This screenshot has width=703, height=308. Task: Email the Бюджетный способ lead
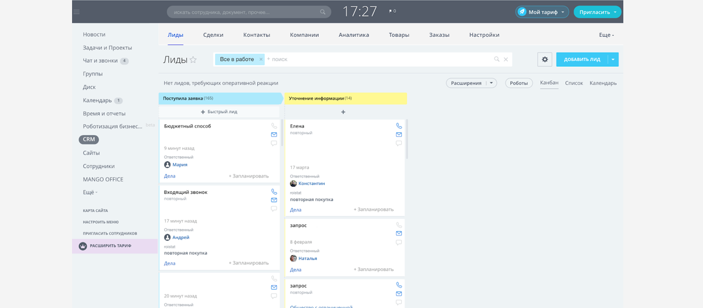point(274,135)
